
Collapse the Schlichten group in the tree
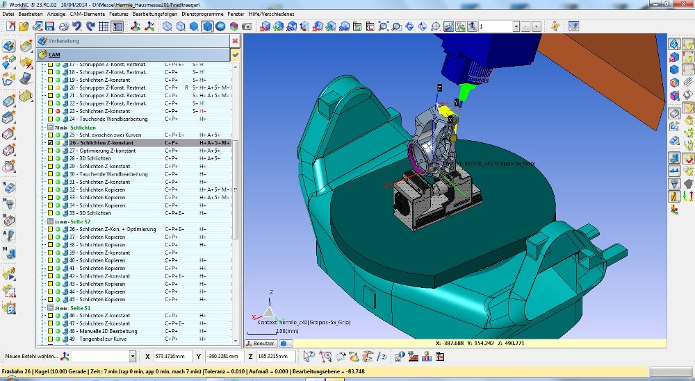pos(50,128)
